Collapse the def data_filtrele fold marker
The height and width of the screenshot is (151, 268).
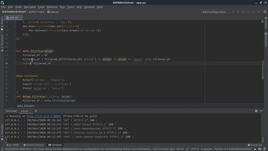(15, 51)
